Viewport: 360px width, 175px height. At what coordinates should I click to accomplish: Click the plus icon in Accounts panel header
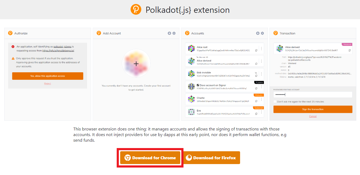(x=258, y=33)
